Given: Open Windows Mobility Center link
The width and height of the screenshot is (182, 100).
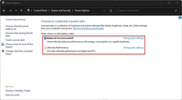Looking at the screenshot, I should click(x=18, y=91).
